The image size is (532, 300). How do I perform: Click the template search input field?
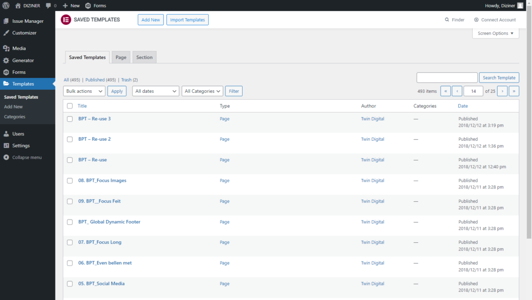(447, 78)
